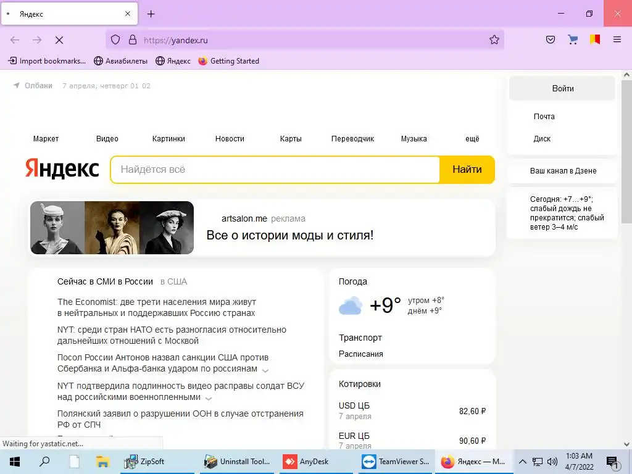The width and height of the screenshot is (632, 474).
Task: Click the cloud weather icon
Action: click(x=351, y=306)
